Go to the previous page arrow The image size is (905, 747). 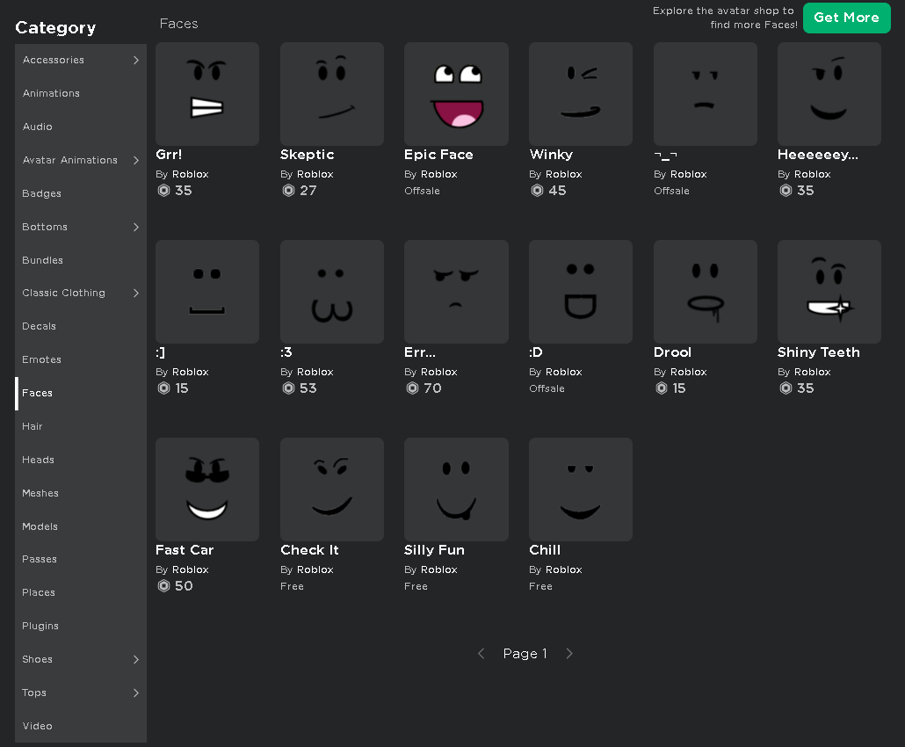[x=481, y=654]
